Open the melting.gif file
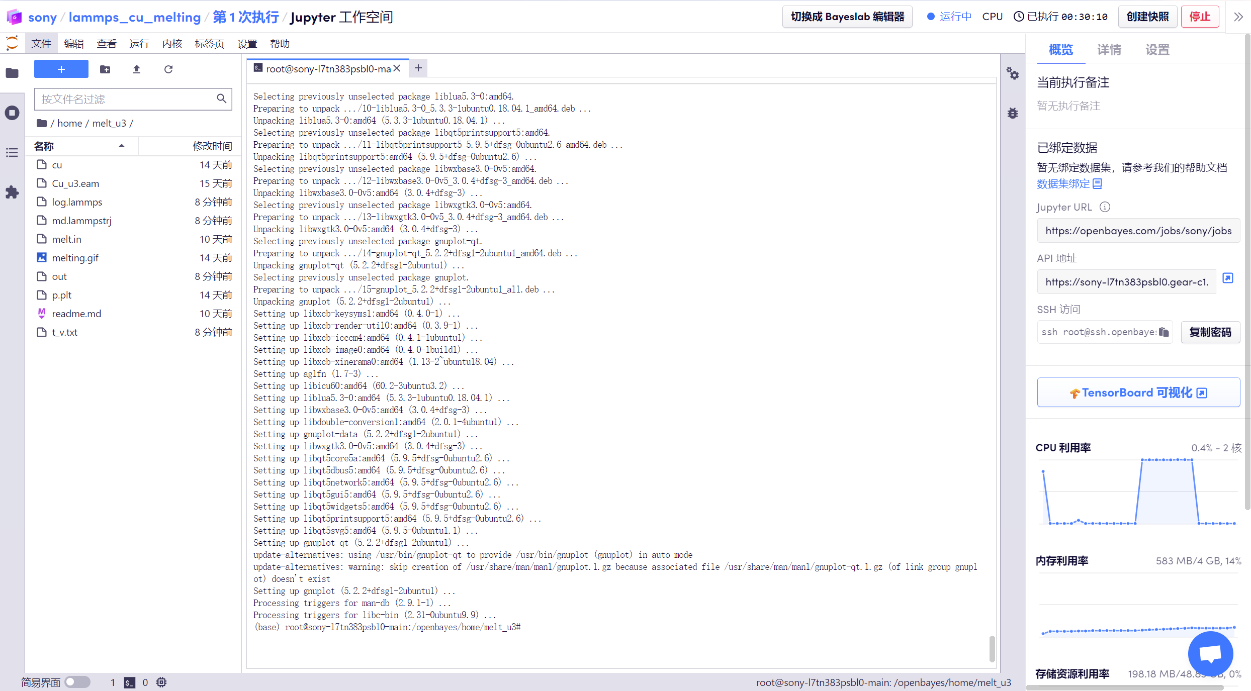 75,258
